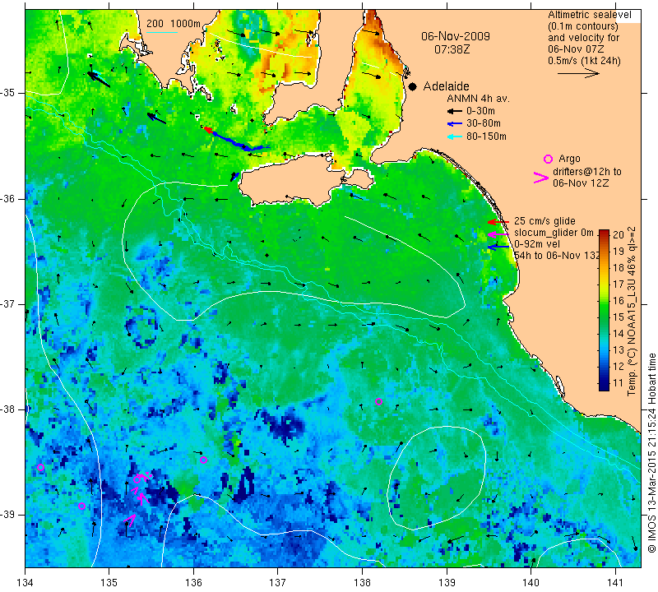Click the blue 0-92m vel arrow symbol

point(498,247)
